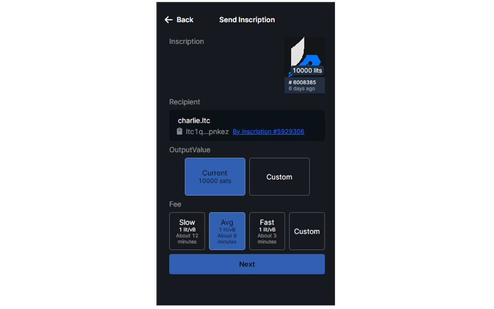Click the 10000 lits badge
This screenshot has width=494, height=309.
click(307, 70)
